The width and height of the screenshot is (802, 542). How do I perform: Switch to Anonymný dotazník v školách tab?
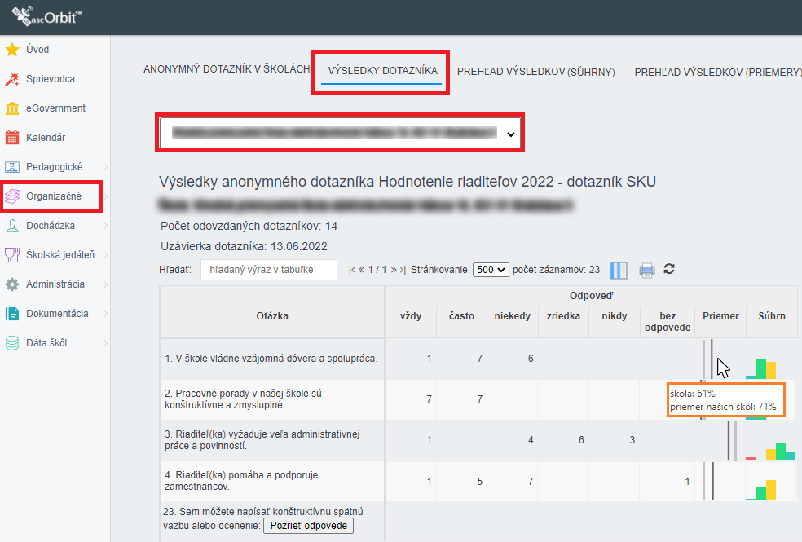tap(227, 69)
